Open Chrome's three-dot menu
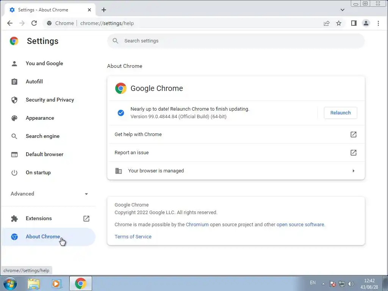Viewport: 388px width, 291px height. tap(378, 23)
